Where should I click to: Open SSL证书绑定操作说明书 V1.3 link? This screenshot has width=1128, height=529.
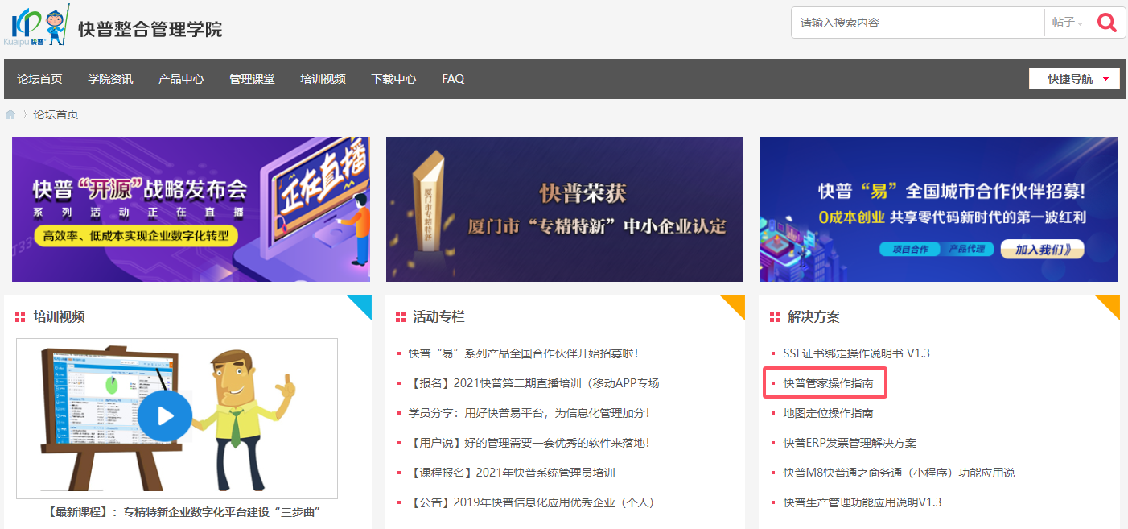(856, 353)
